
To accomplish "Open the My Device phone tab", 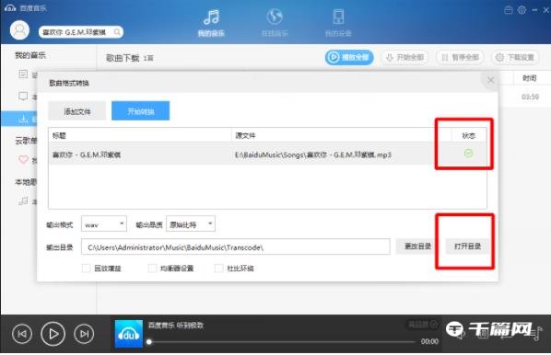I will [338, 22].
